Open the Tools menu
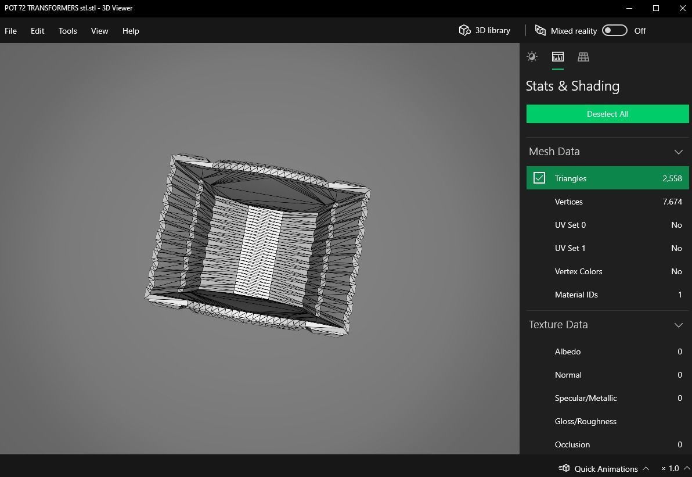The image size is (692, 477). pos(67,31)
